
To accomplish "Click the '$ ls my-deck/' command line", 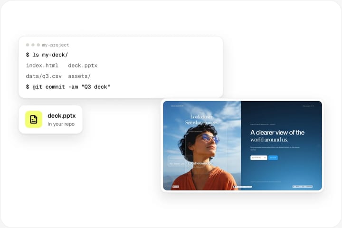I will click(47, 55).
